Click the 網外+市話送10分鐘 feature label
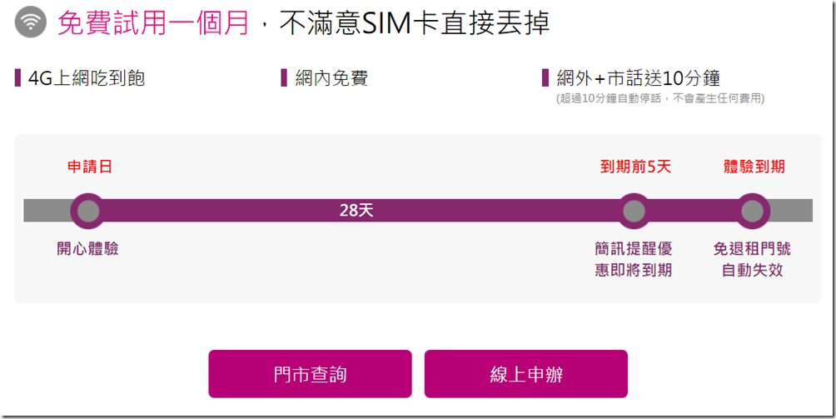Image resolution: width=836 pixels, height=419 pixels. [638, 79]
